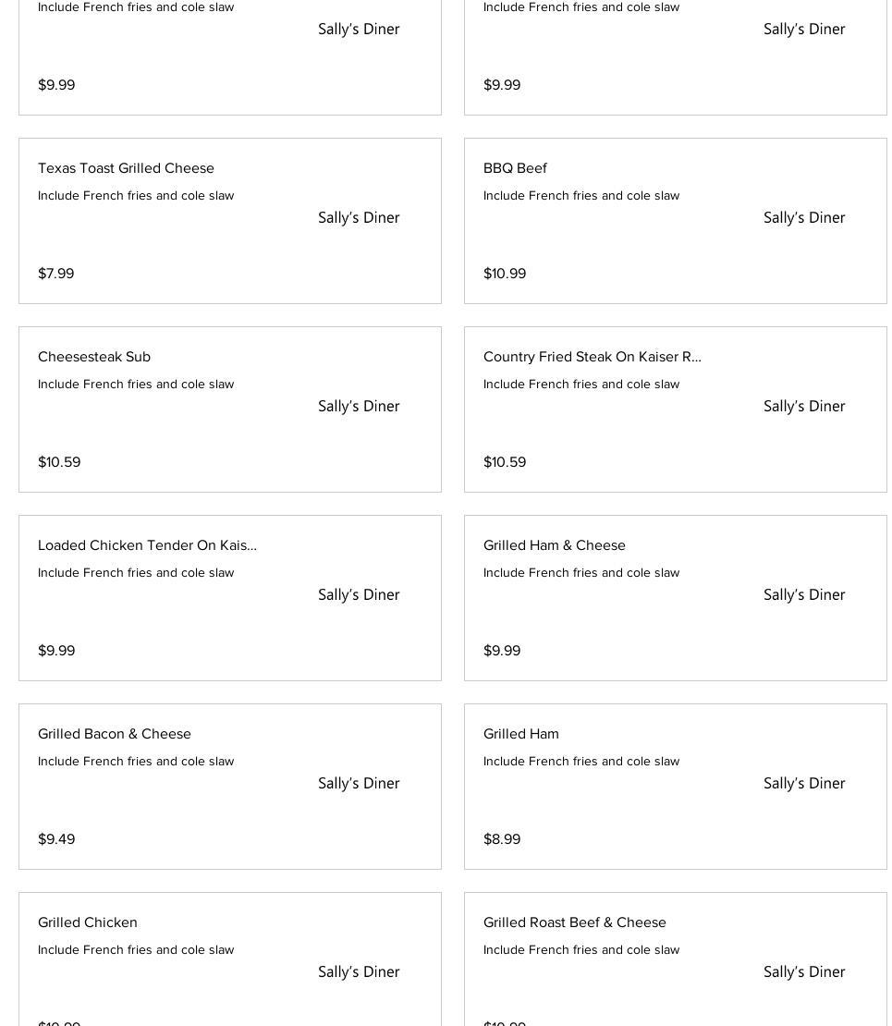The width and height of the screenshot is (892, 1026).
Task: Click Sally's Diner label in Cheesesteak Sub card
Action: click(x=359, y=407)
